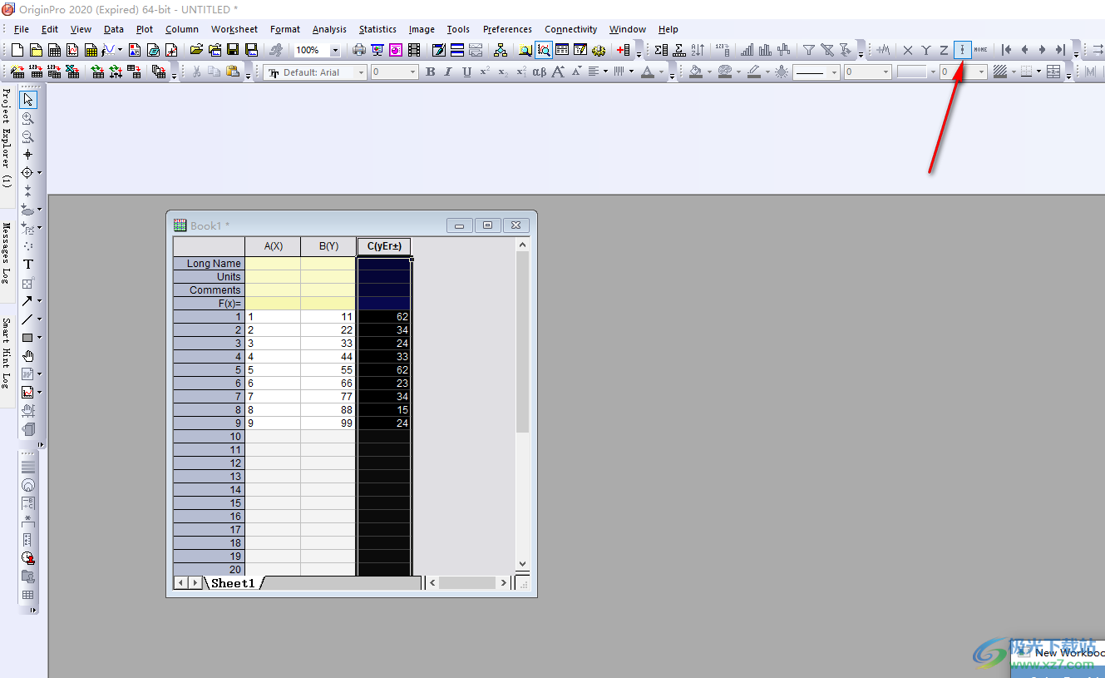Click the Line/Border Color pencil
The image size is (1105, 678).
(753, 72)
